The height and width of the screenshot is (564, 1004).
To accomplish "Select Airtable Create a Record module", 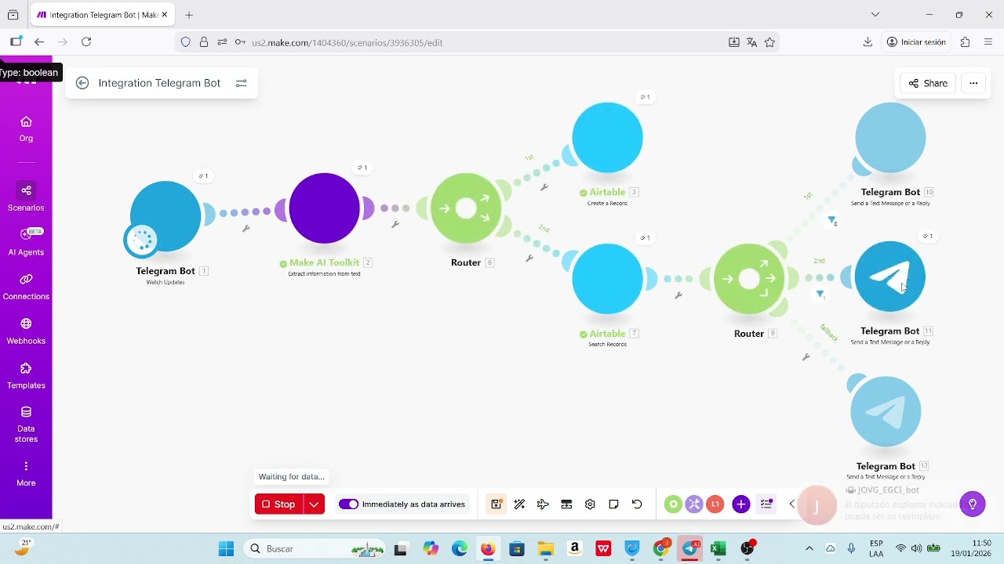I will point(608,138).
